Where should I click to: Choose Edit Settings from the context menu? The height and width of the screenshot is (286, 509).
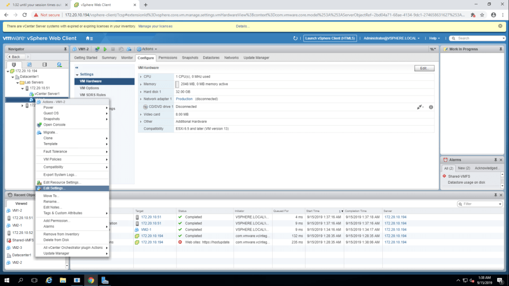coord(54,188)
